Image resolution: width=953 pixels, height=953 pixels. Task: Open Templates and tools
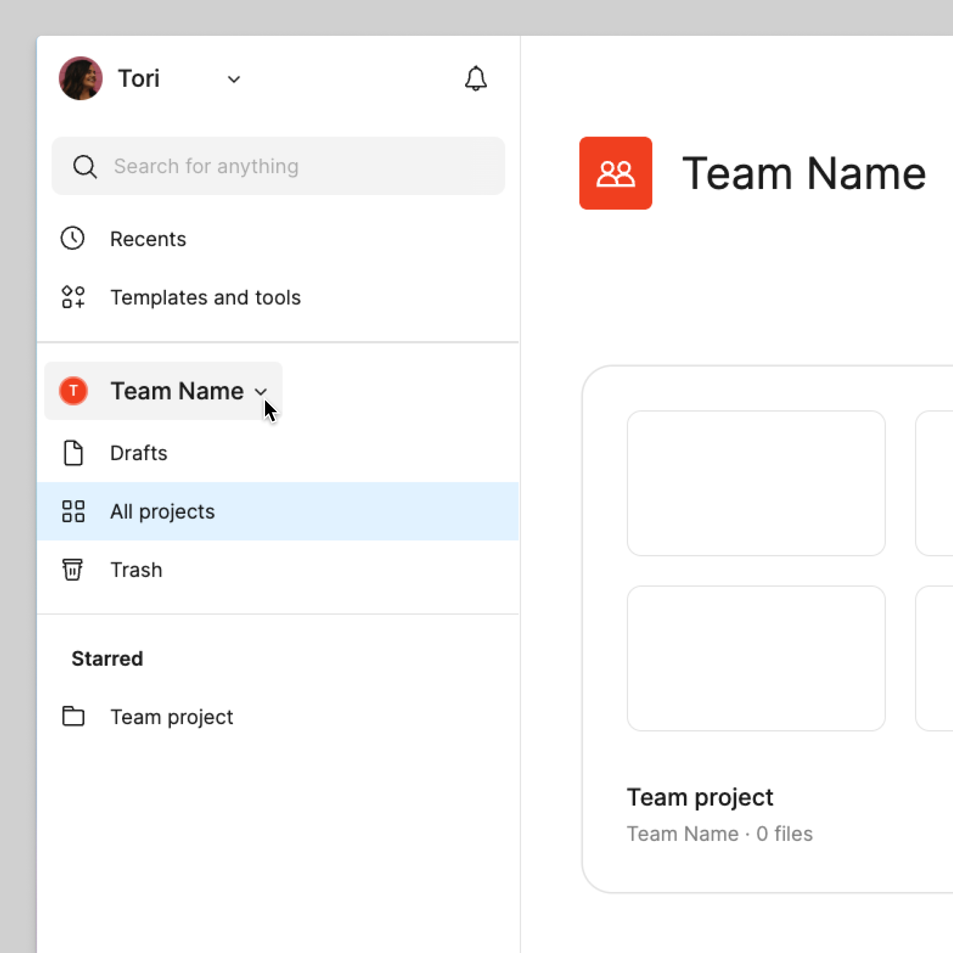(205, 298)
